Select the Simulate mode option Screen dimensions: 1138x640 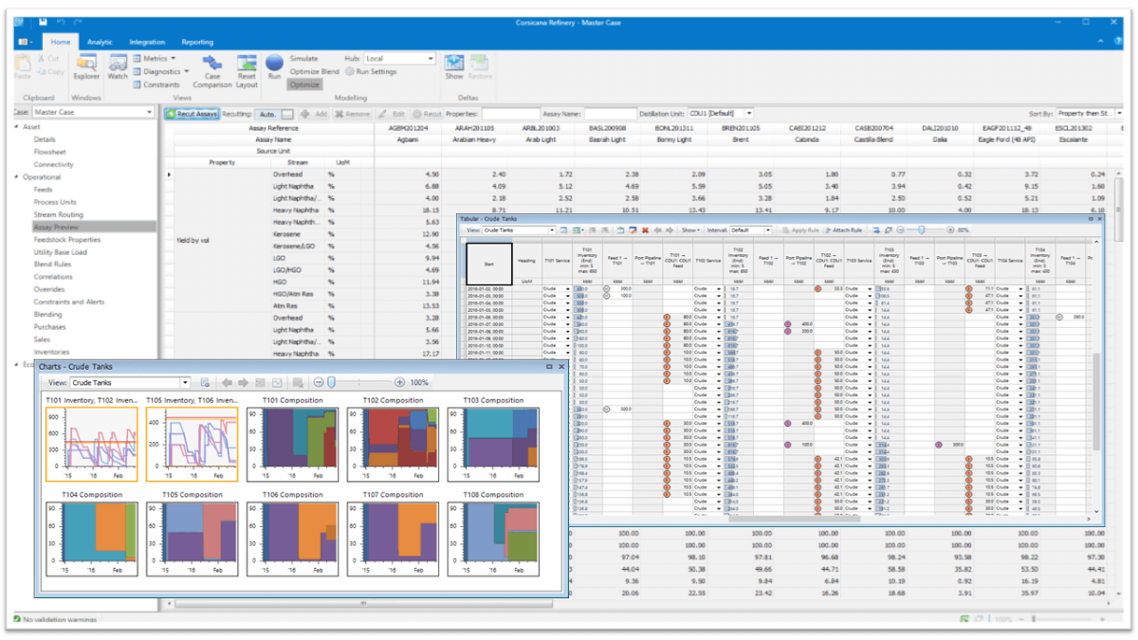(x=304, y=59)
